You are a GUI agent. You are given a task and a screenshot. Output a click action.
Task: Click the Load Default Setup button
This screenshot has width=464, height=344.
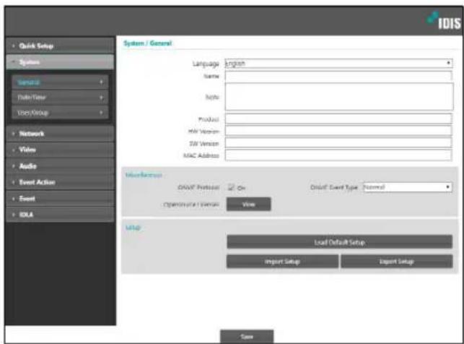point(339,242)
